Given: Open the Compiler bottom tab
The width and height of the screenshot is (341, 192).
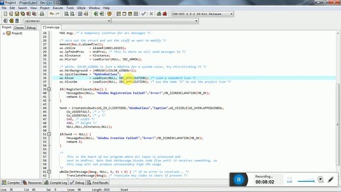Looking at the screenshot, I should click(11, 182).
